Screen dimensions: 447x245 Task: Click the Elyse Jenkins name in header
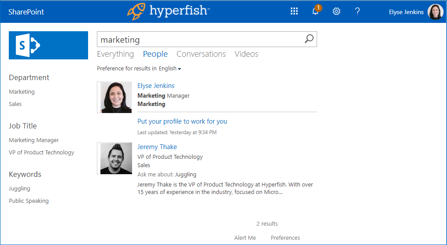[x=406, y=12]
